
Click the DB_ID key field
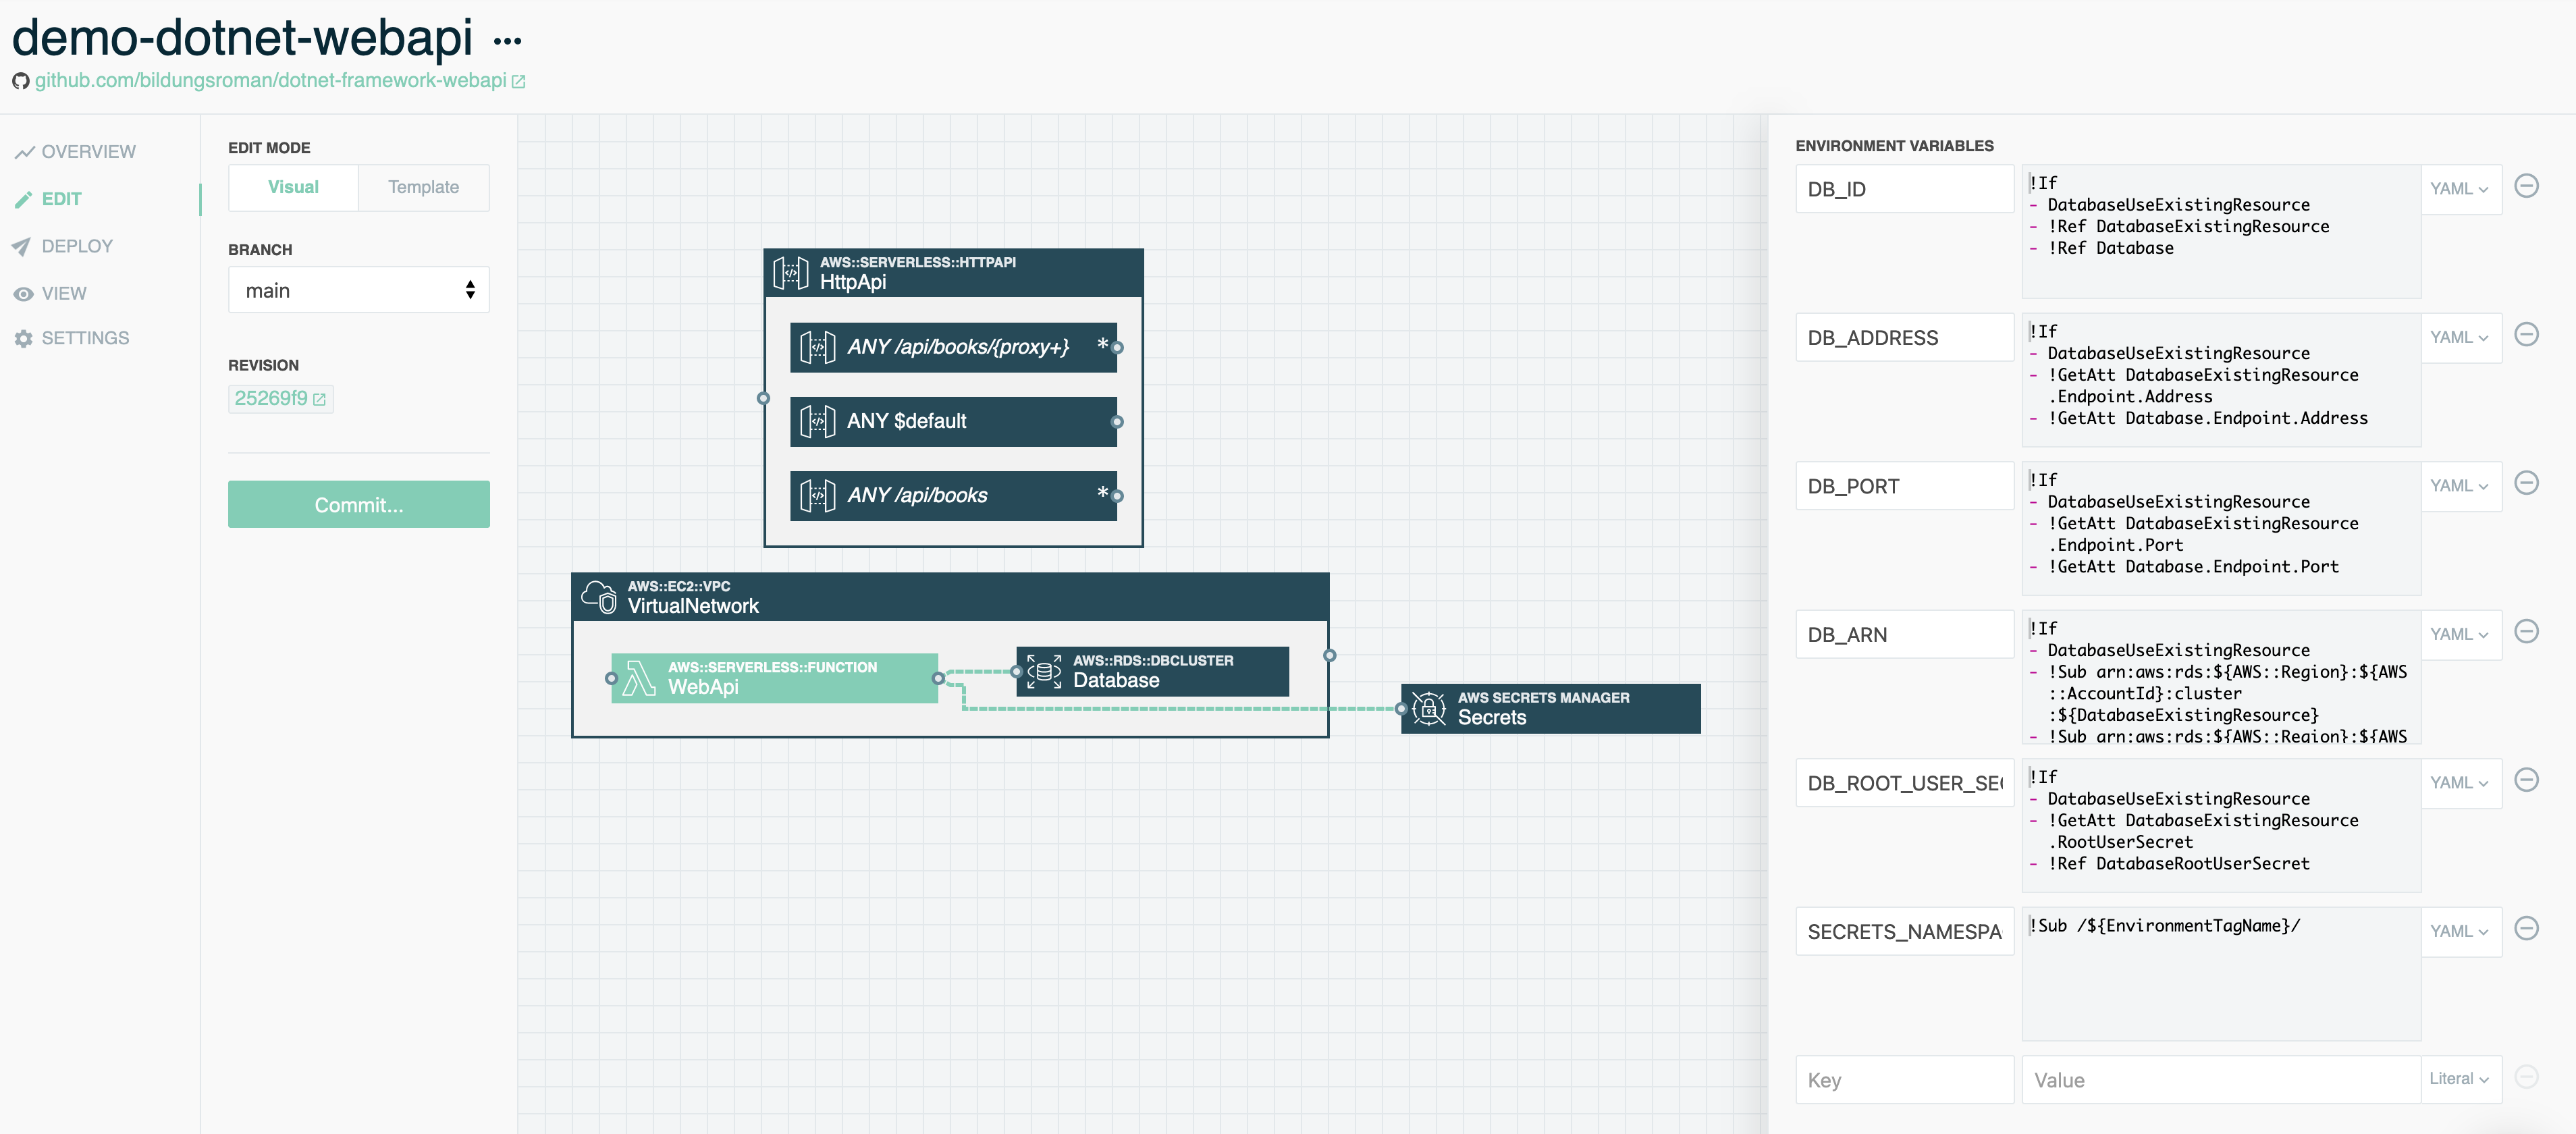(1904, 189)
